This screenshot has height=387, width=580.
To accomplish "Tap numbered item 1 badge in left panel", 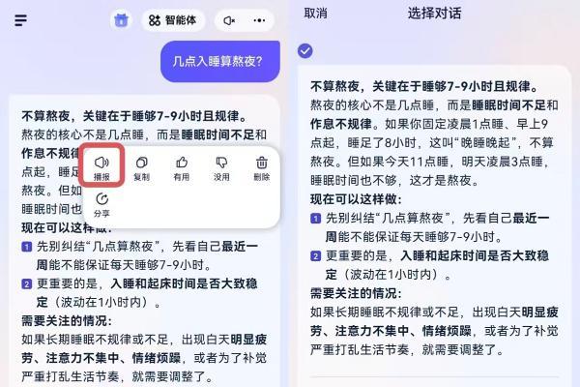I will click(x=27, y=247).
